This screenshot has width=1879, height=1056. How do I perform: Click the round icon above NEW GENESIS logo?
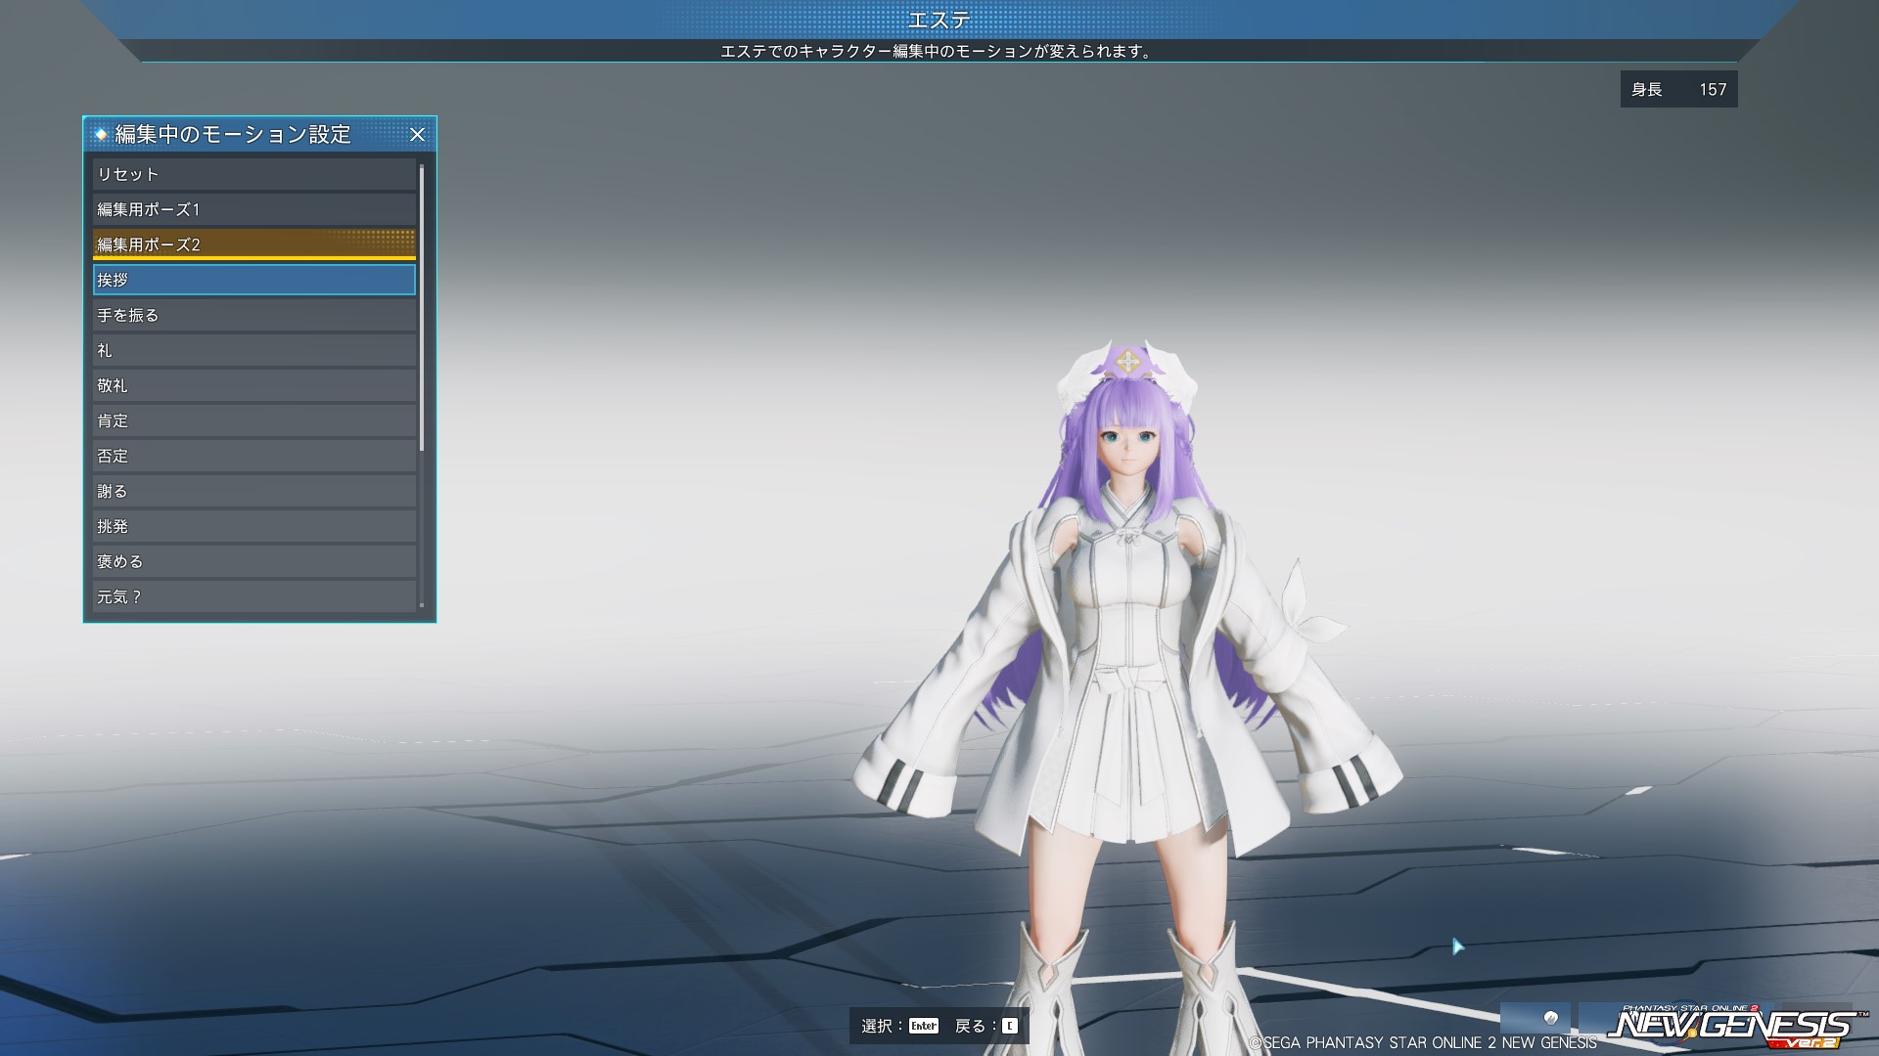coord(1550,1018)
